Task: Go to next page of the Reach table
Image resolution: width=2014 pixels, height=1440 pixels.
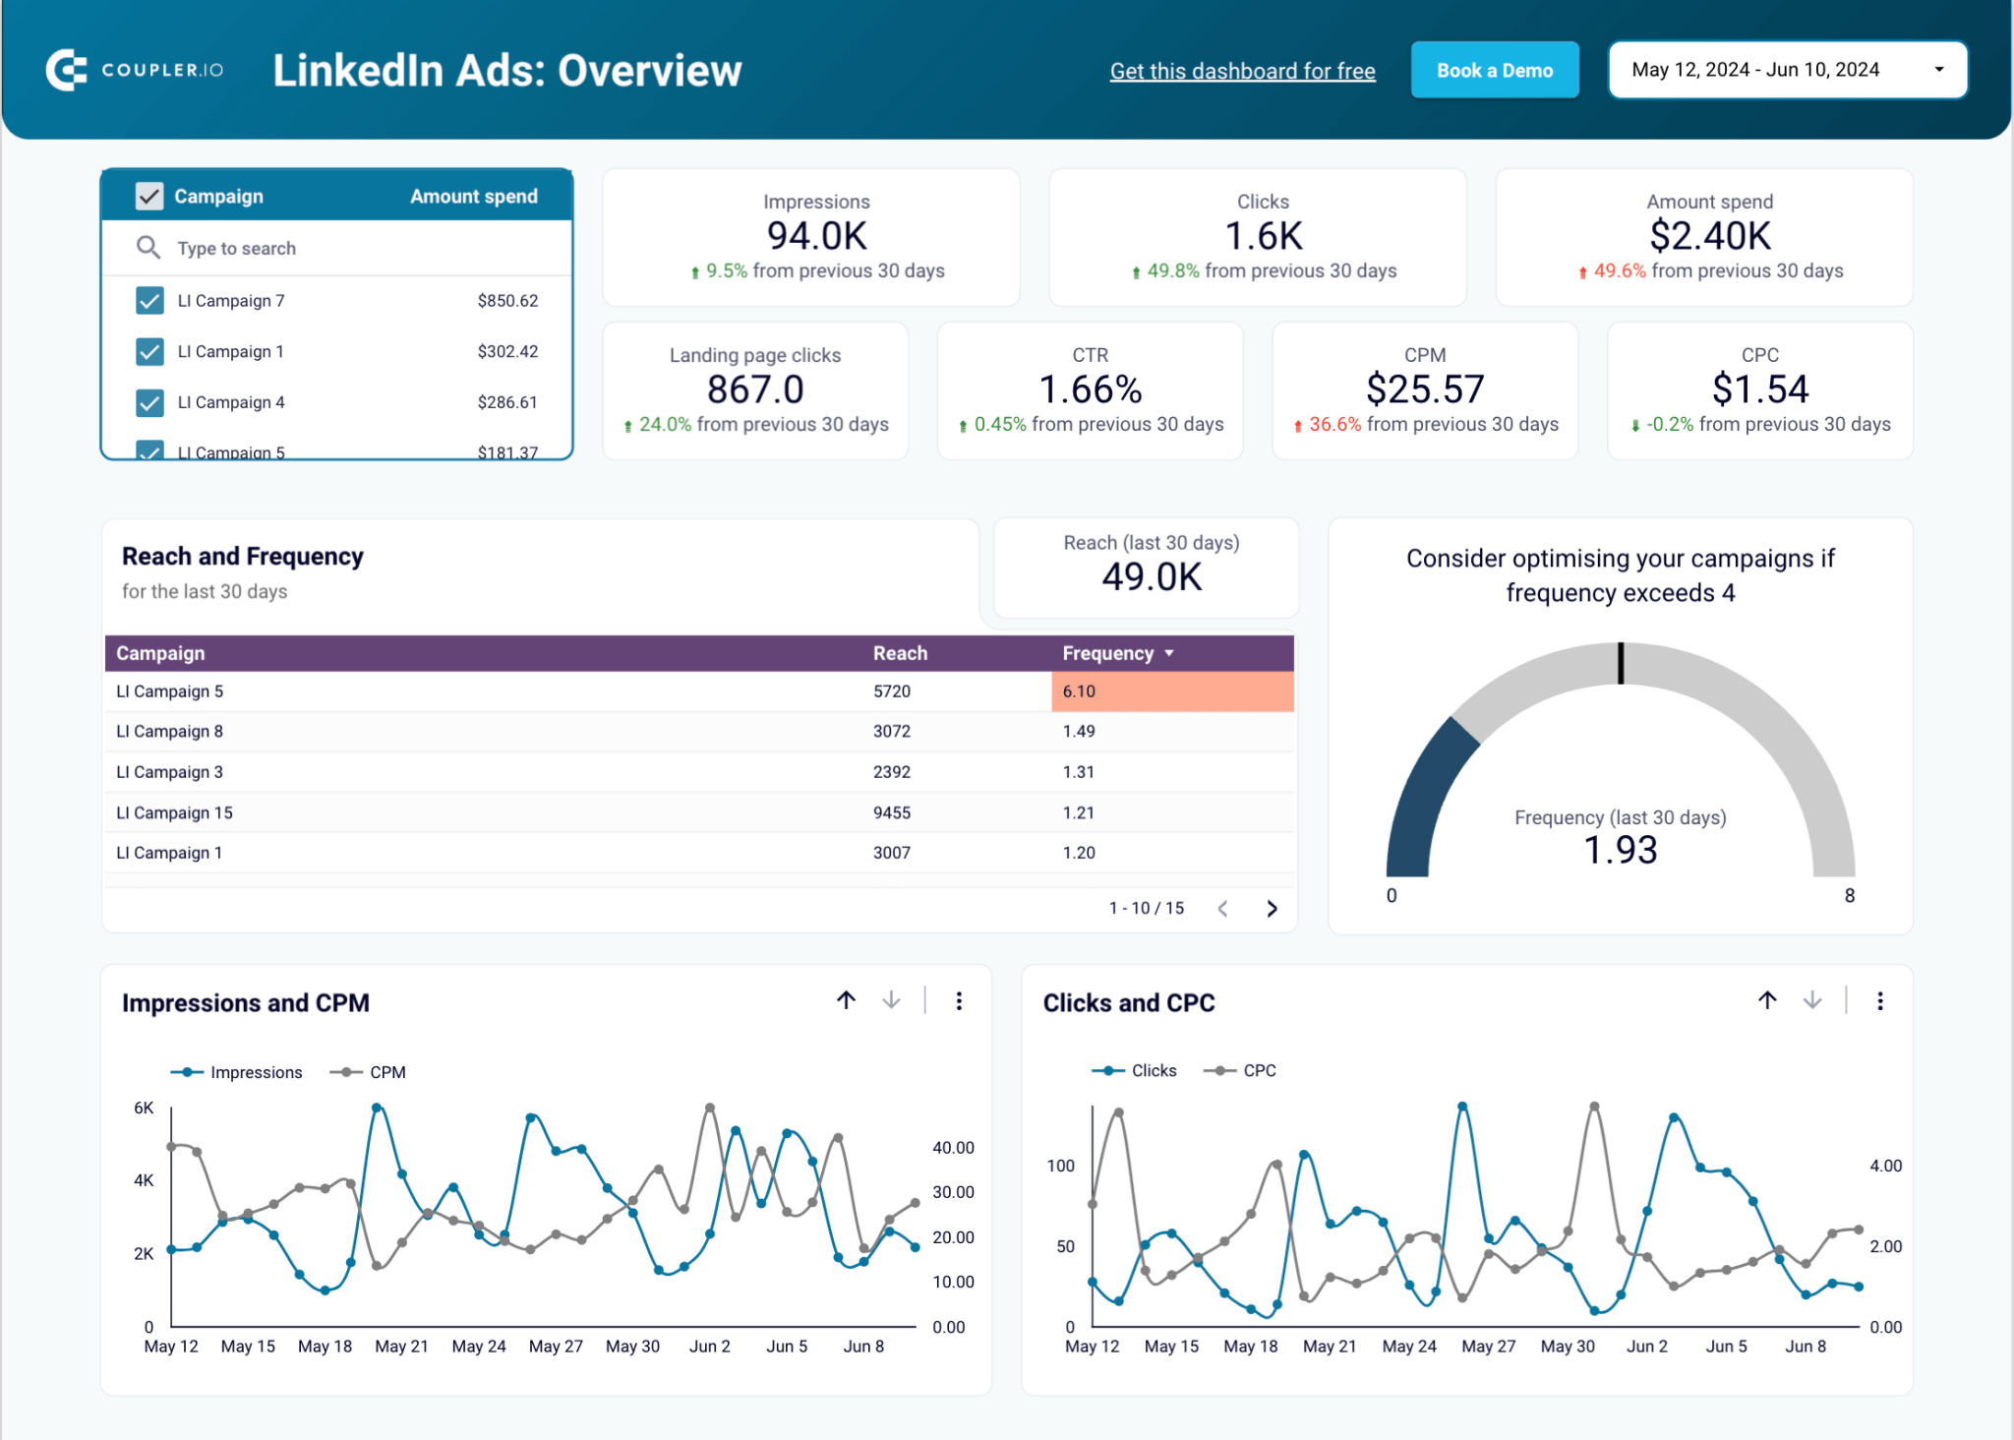Action: point(1272,908)
